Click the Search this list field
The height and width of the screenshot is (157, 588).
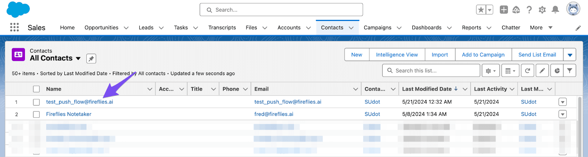tap(431, 71)
